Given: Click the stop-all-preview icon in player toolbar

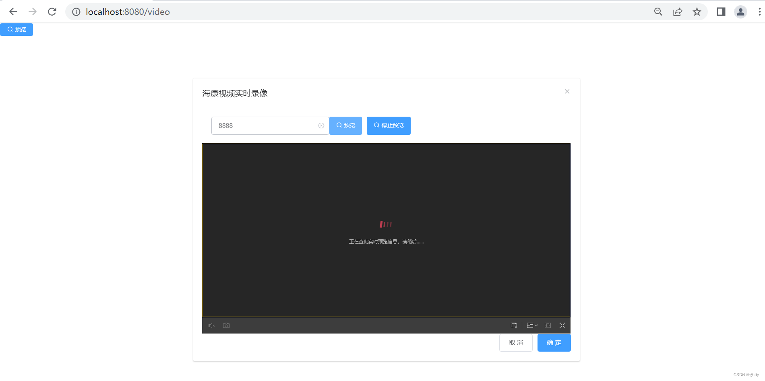Looking at the screenshot, I should point(514,325).
